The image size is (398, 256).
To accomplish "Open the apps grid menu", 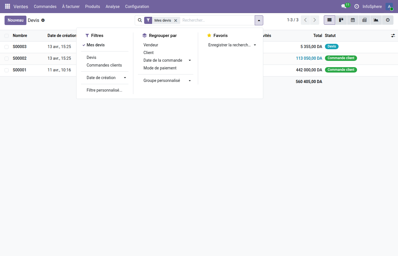I will (x=7, y=6).
